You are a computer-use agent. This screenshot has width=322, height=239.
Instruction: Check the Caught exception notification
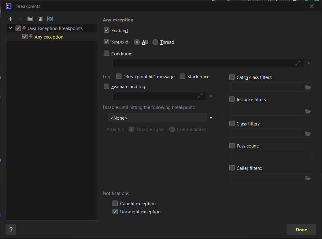[x=115, y=203]
